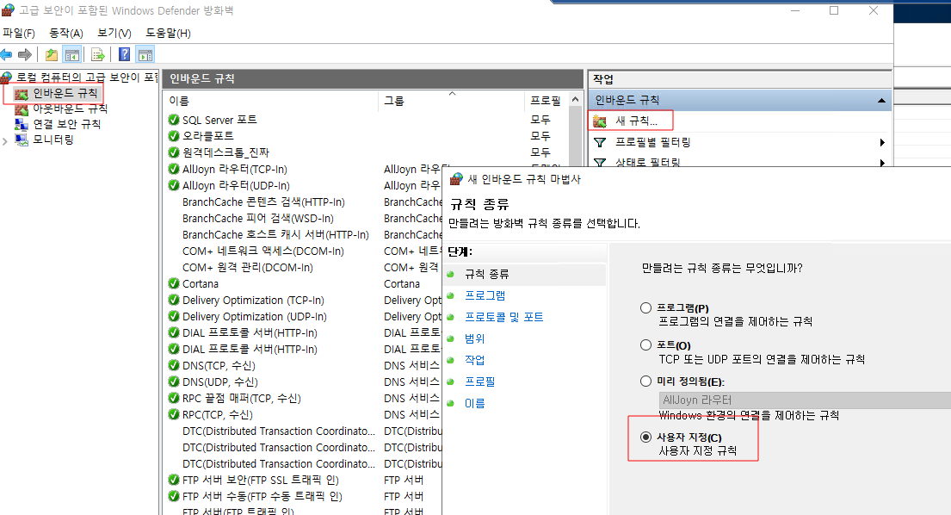Select the 규칙 종류 wizard step
The height and width of the screenshot is (515, 951).
coord(486,274)
